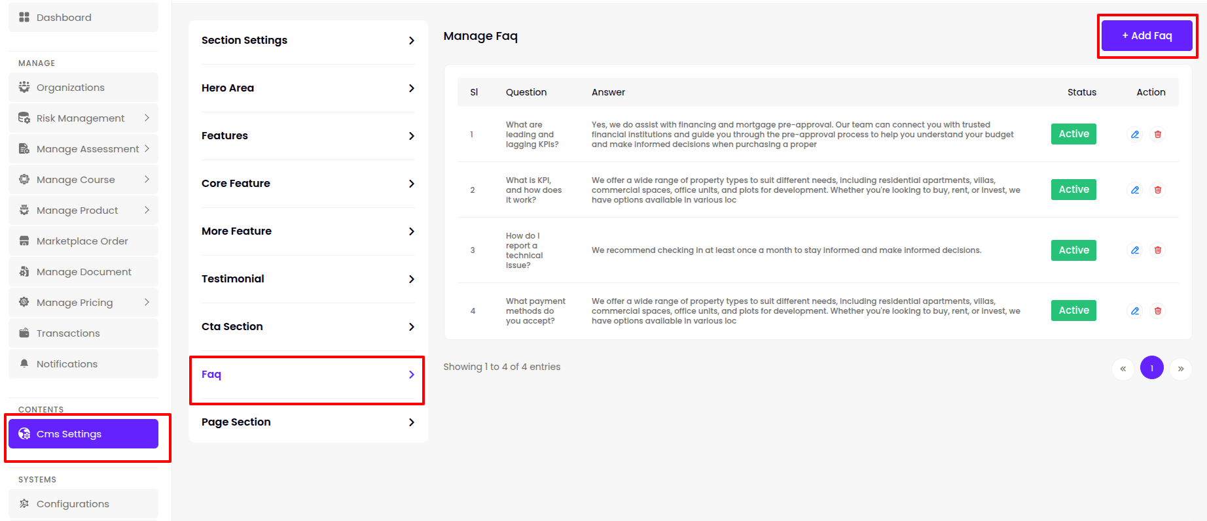Expand the Manage Pricing submenu
Image resolution: width=1207 pixels, height=521 pixels.
point(147,303)
